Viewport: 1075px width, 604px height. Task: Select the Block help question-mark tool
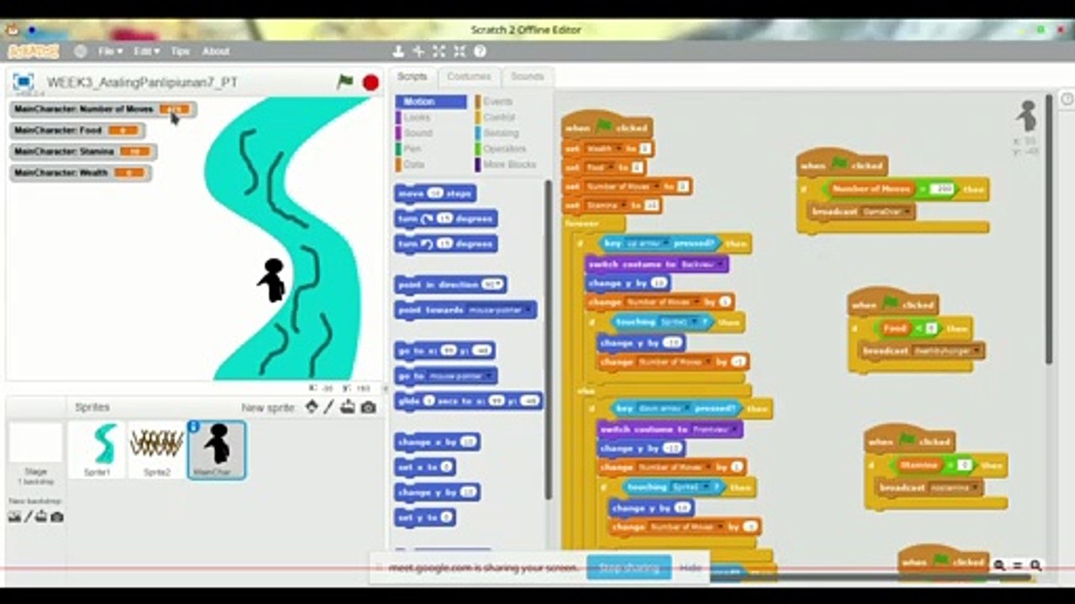point(480,51)
